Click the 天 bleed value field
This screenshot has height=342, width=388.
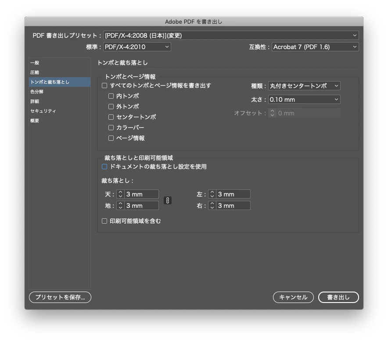click(x=141, y=194)
